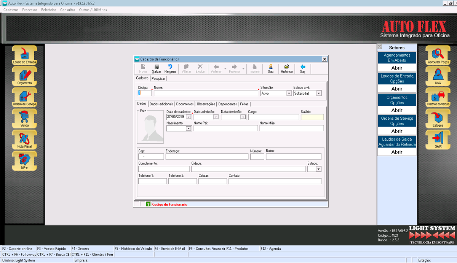
Task: Open Sac from the form toolbar
Action: [270, 69]
